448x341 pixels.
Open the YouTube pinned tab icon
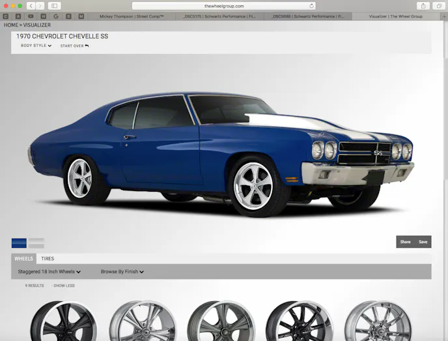[31, 16]
